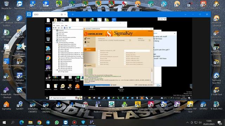Viewport: 225px width, 126px height.
Task: Select the System devices tree item
Action: coord(62,41)
